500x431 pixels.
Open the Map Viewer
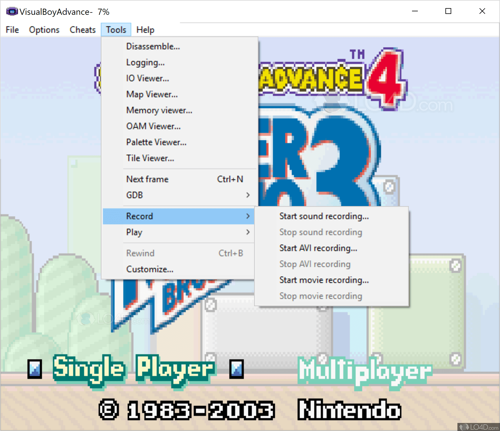(x=152, y=94)
